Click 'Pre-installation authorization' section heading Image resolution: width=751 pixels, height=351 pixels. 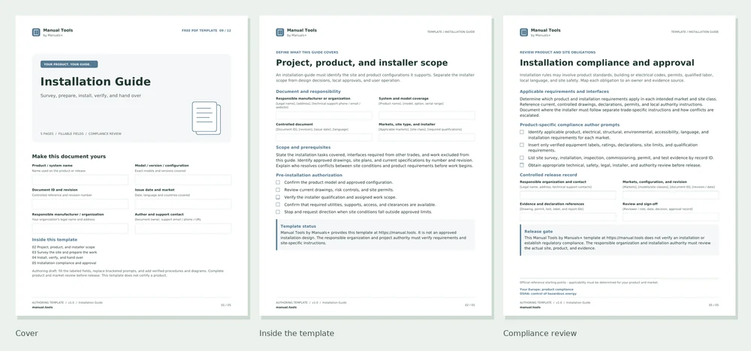[309, 175]
